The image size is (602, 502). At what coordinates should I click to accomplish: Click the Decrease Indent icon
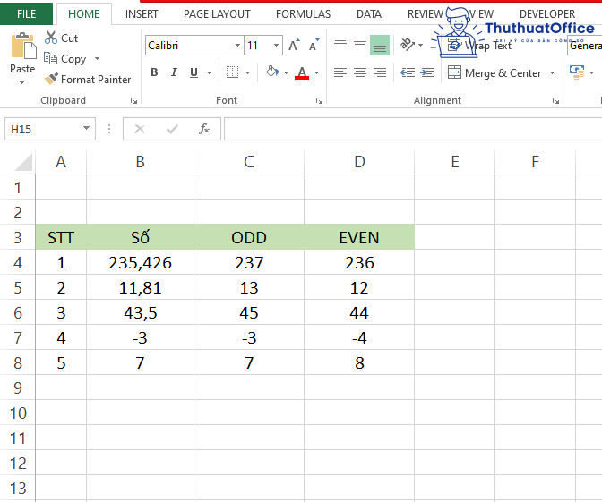[x=408, y=72]
